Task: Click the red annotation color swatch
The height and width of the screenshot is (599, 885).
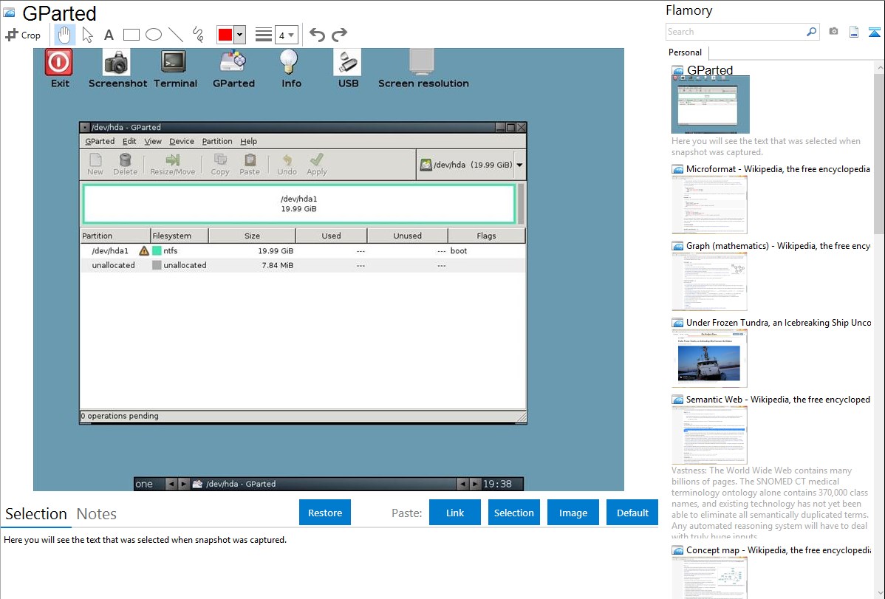Action: tap(225, 35)
